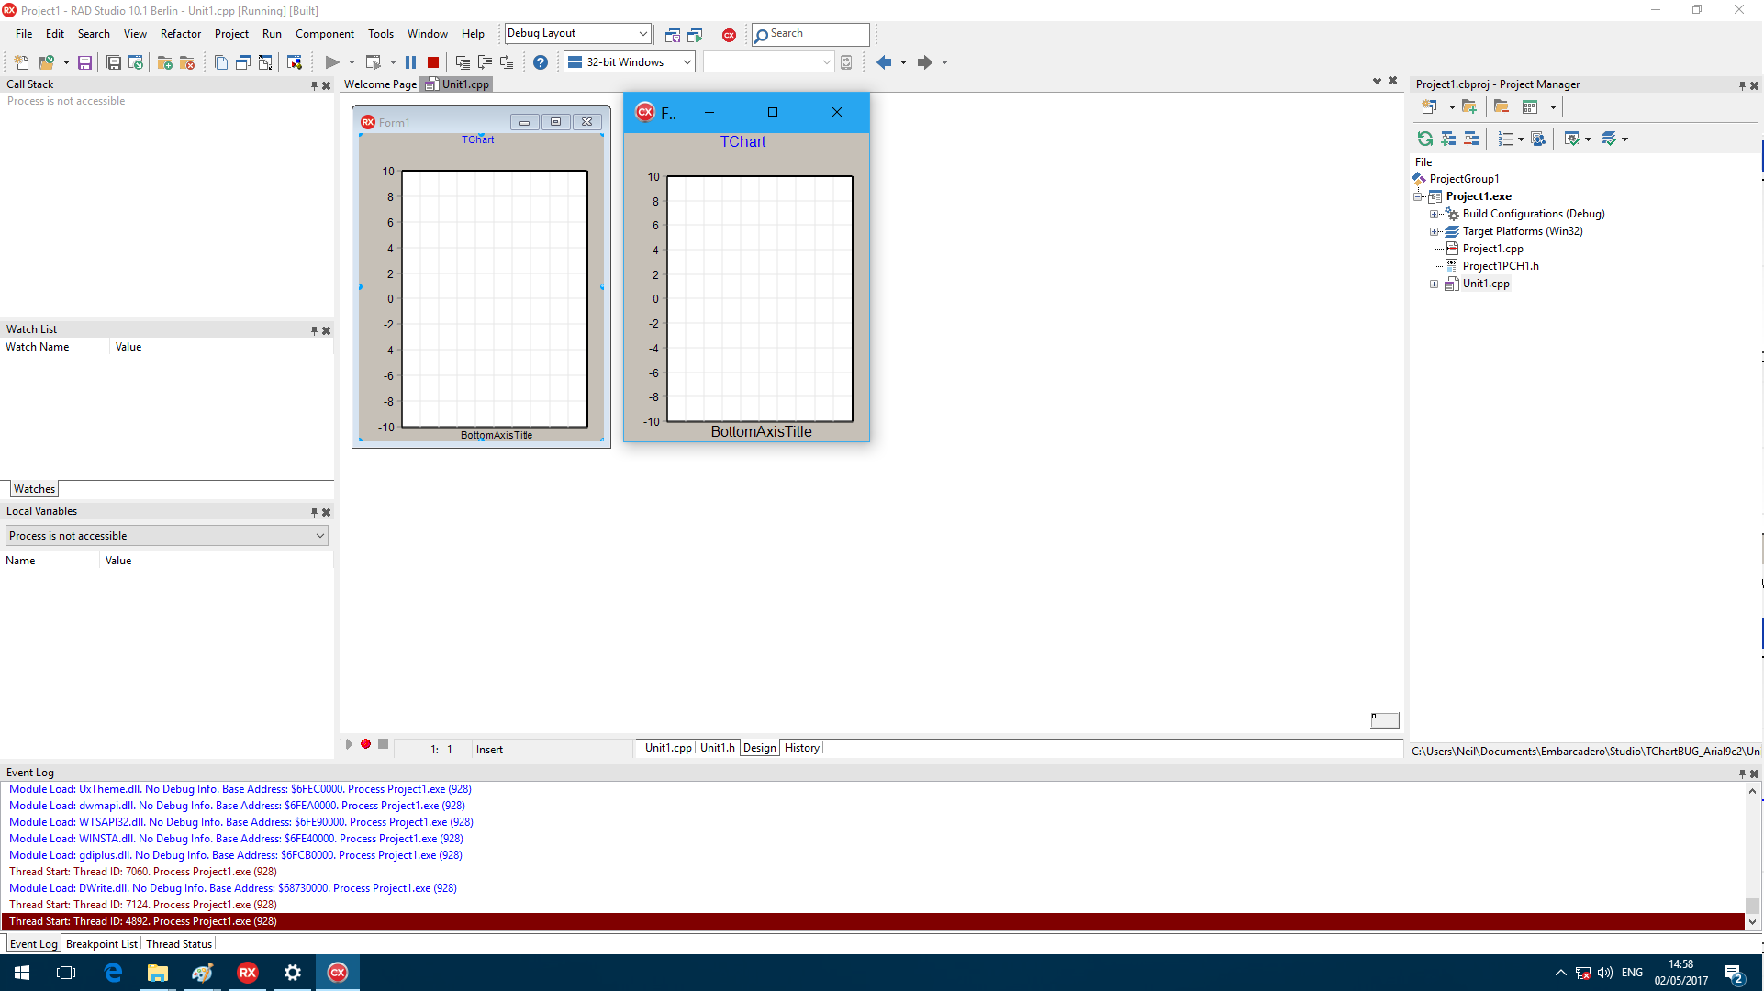Start macro recording with red dot
The height and width of the screenshot is (991, 1764).
(365, 744)
